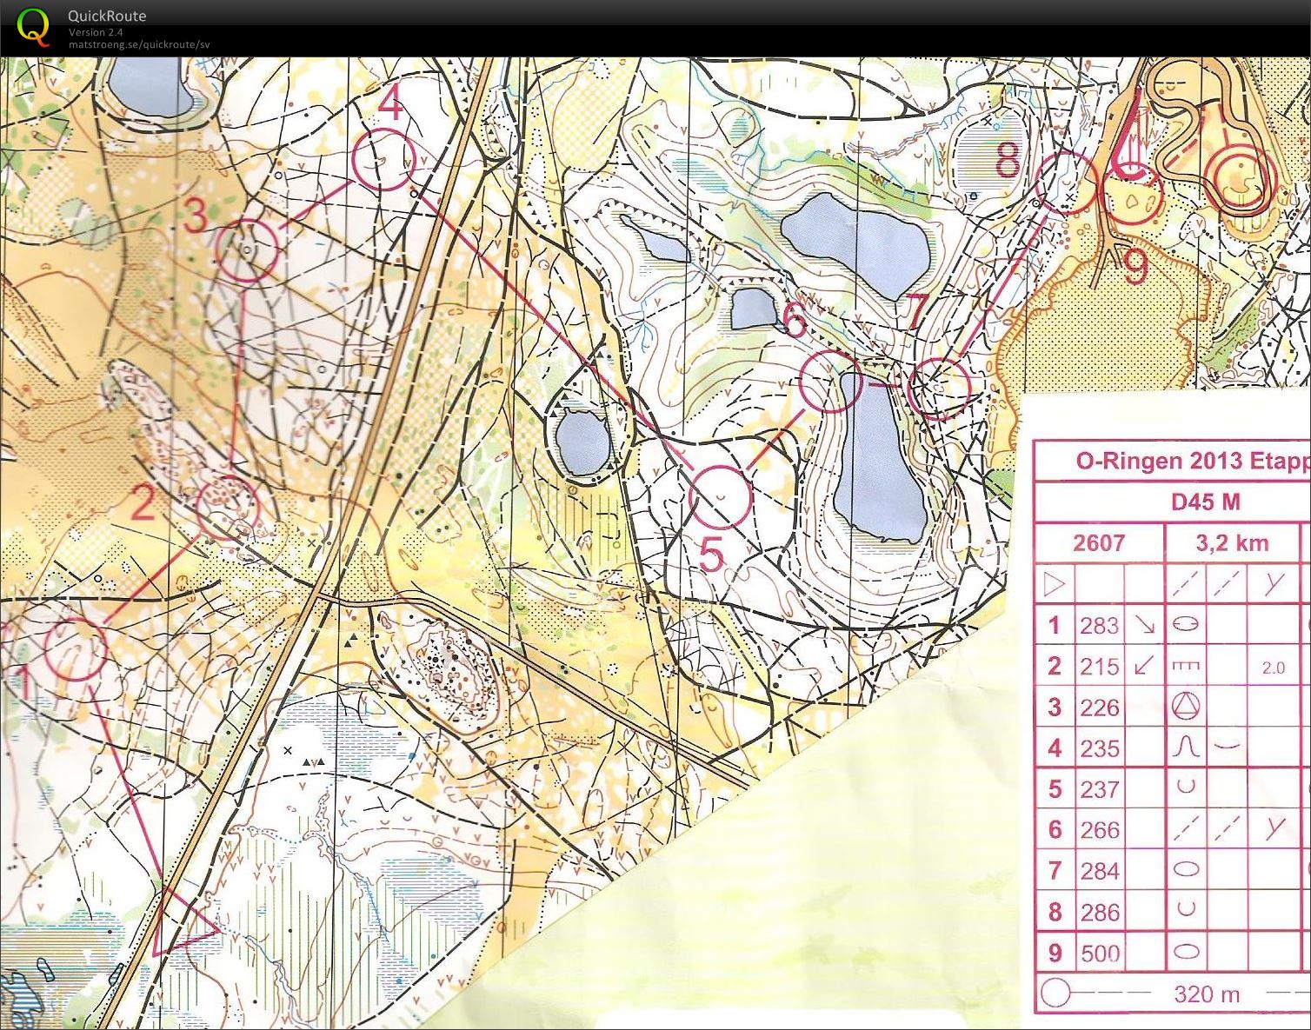
Task: Select control circle 1 on the map
Action: click(76, 649)
